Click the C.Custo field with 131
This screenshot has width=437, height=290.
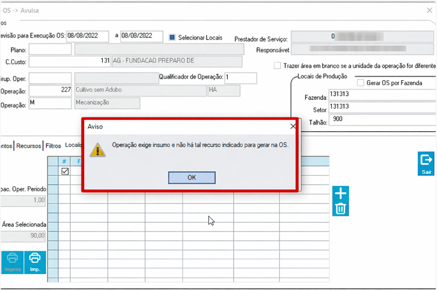point(70,62)
